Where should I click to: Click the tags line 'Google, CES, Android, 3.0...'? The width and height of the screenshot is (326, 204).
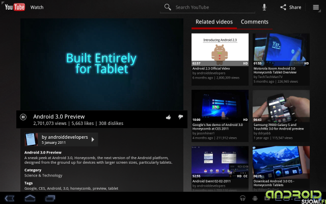click(71, 188)
